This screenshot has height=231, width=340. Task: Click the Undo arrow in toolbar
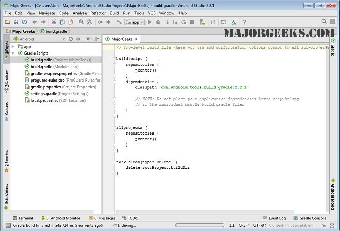coord(35,22)
